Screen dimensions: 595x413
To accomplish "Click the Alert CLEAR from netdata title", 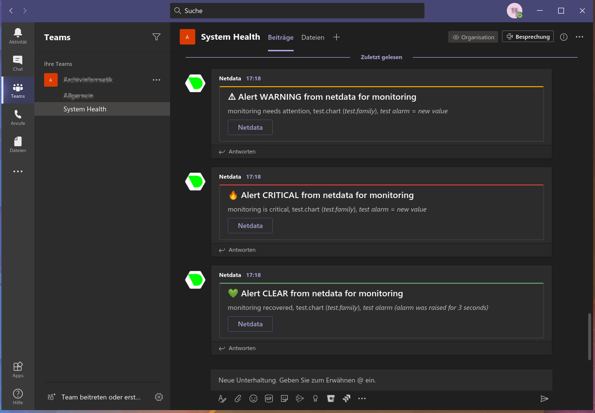I will [x=315, y=293].
